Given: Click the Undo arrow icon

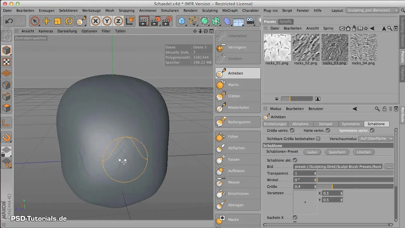Looking at the screenshot, I should [9, 21].
